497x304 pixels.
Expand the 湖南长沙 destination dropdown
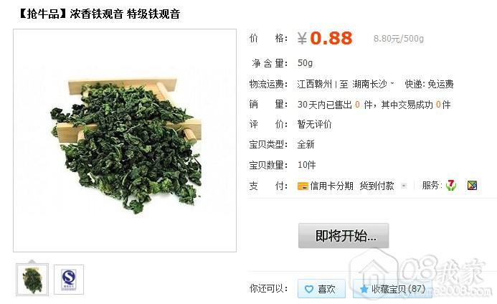tap(392, 84)
